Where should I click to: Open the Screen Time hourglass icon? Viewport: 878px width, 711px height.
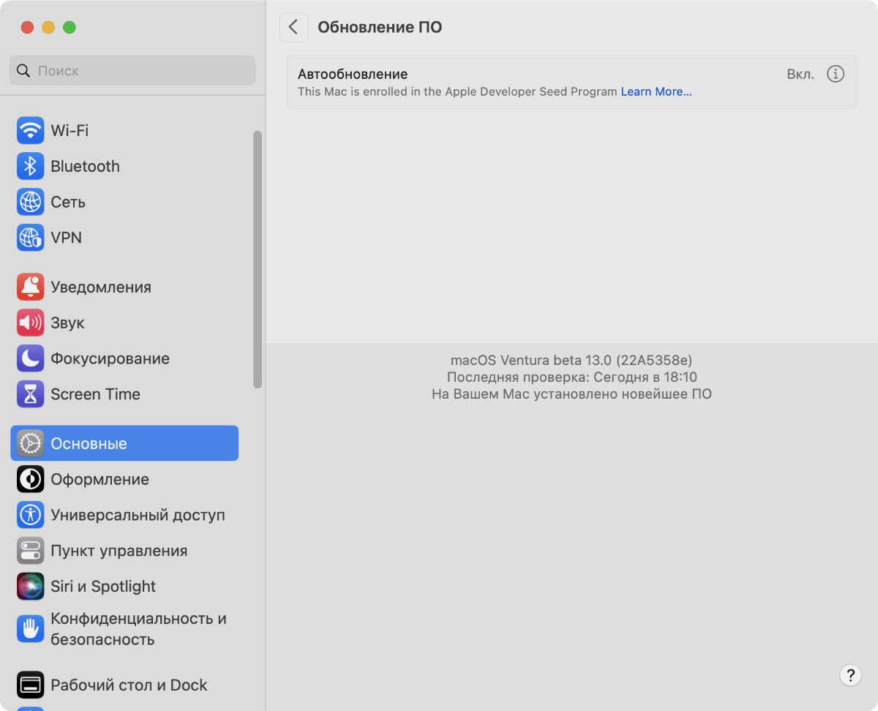[30, 394]
